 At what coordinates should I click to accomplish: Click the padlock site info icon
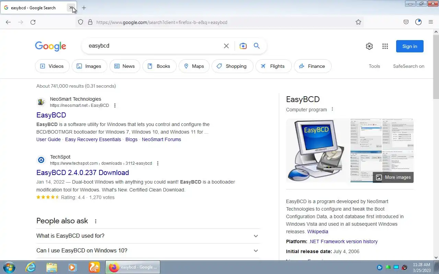coord(90,22)
